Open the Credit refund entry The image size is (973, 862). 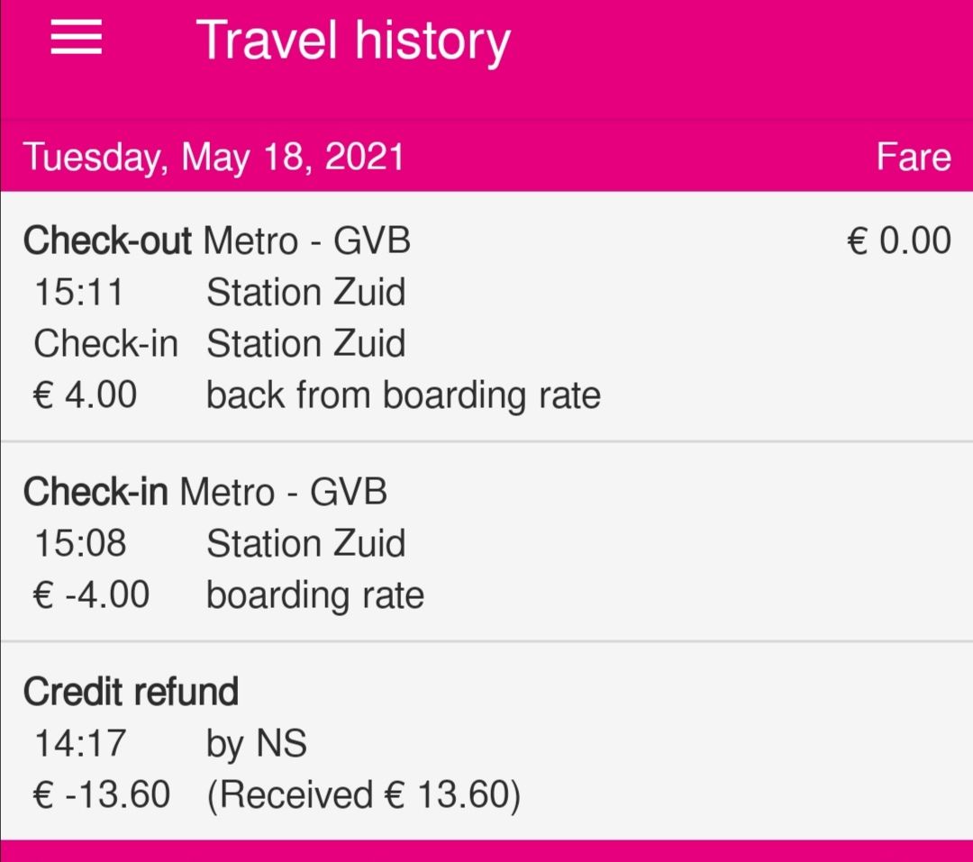pos(486,741)
